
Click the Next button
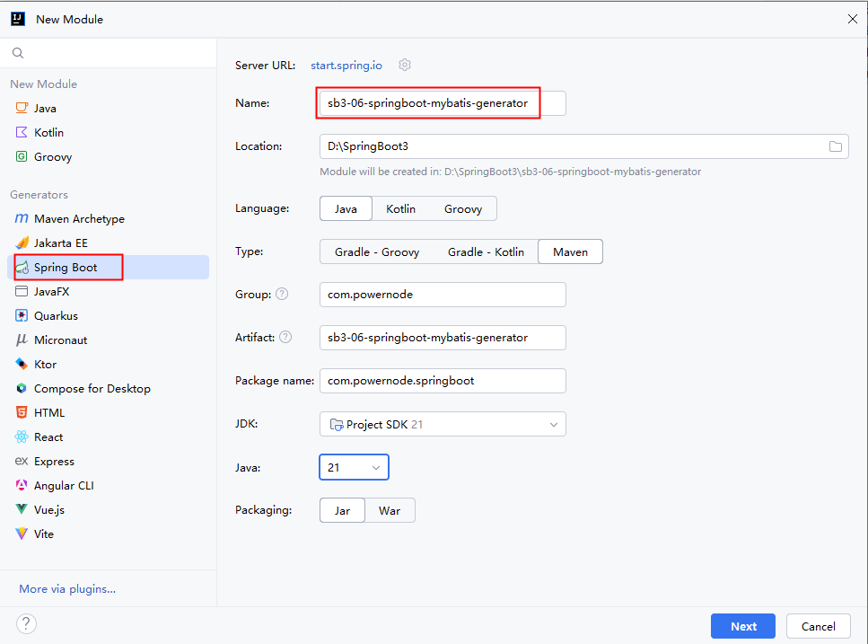(x=743, y=626)
